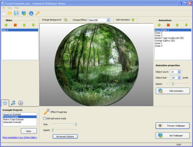
Task: Click the animation Speed slider handle
Action: (173, 84)
